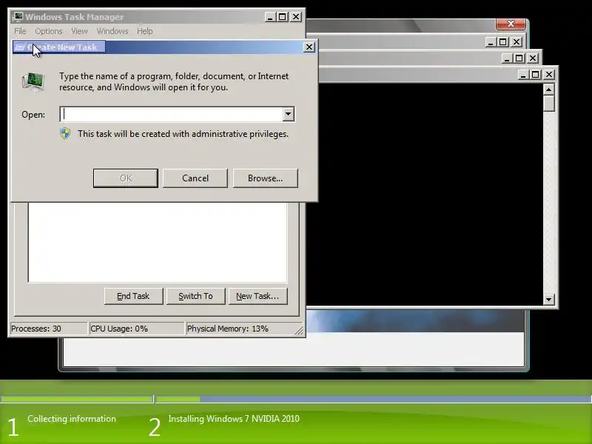
Task: Open the Windows menu in Task Manager
Action: point(112,31)
